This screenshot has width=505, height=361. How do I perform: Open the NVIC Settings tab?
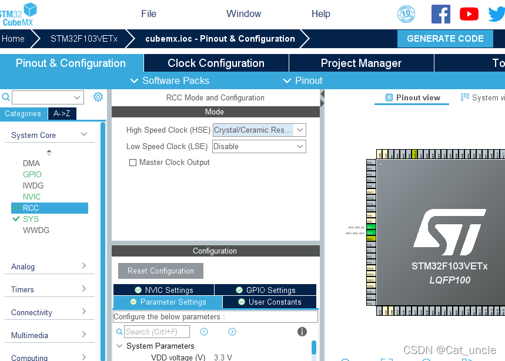[x=163, y=290]
